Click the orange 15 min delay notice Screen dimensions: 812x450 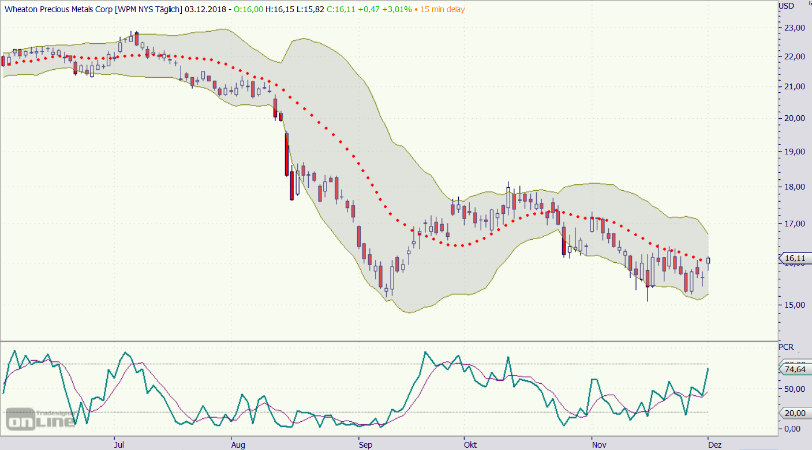click(443, 9)
